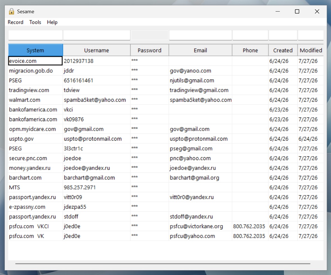Close the Sesame window
Image resolution: width=331 pixels, height=275 pixels.
(317, 12)
